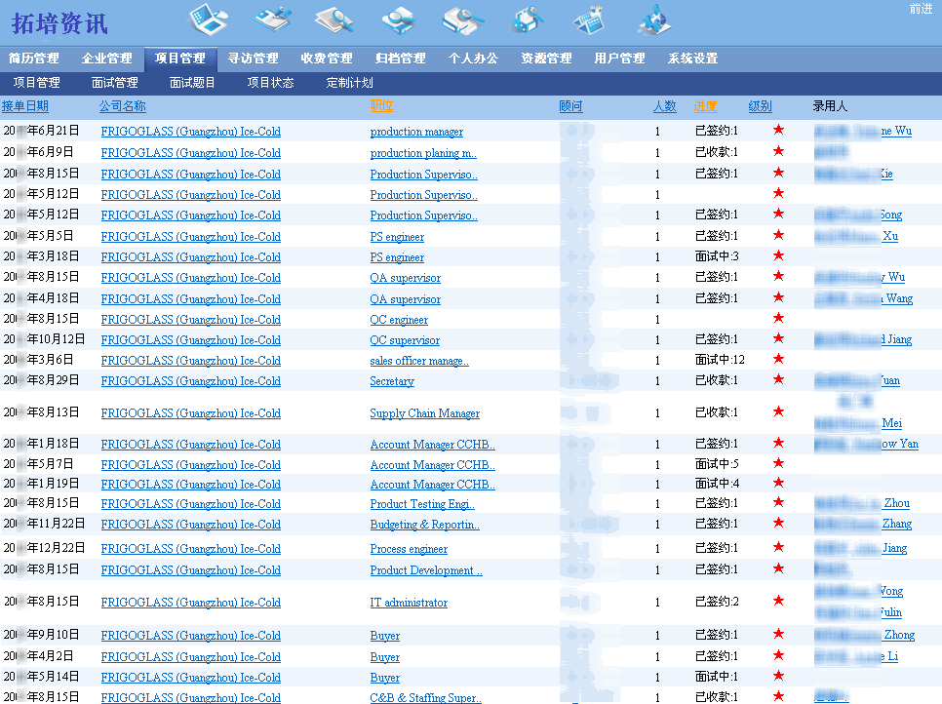Viewport: 942px width, 704px height.
Task: Click the 前进 link at top right
Action: tap(921, 9)
